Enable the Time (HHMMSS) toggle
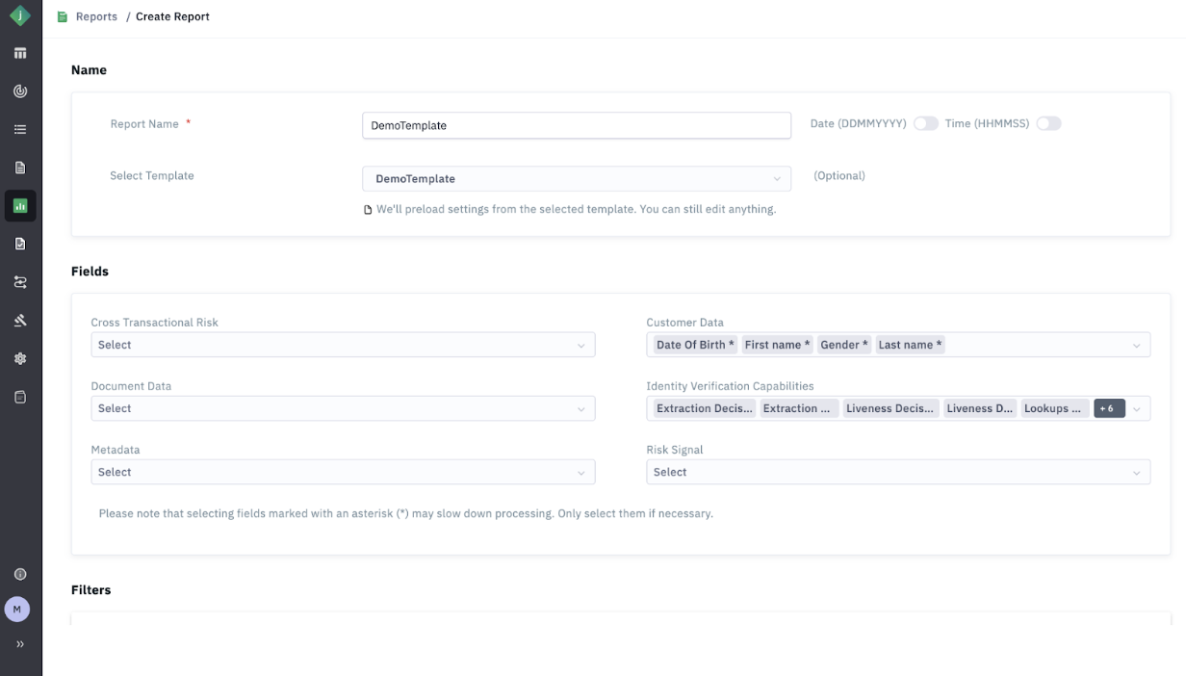1186x676 pixels. 1048,124
